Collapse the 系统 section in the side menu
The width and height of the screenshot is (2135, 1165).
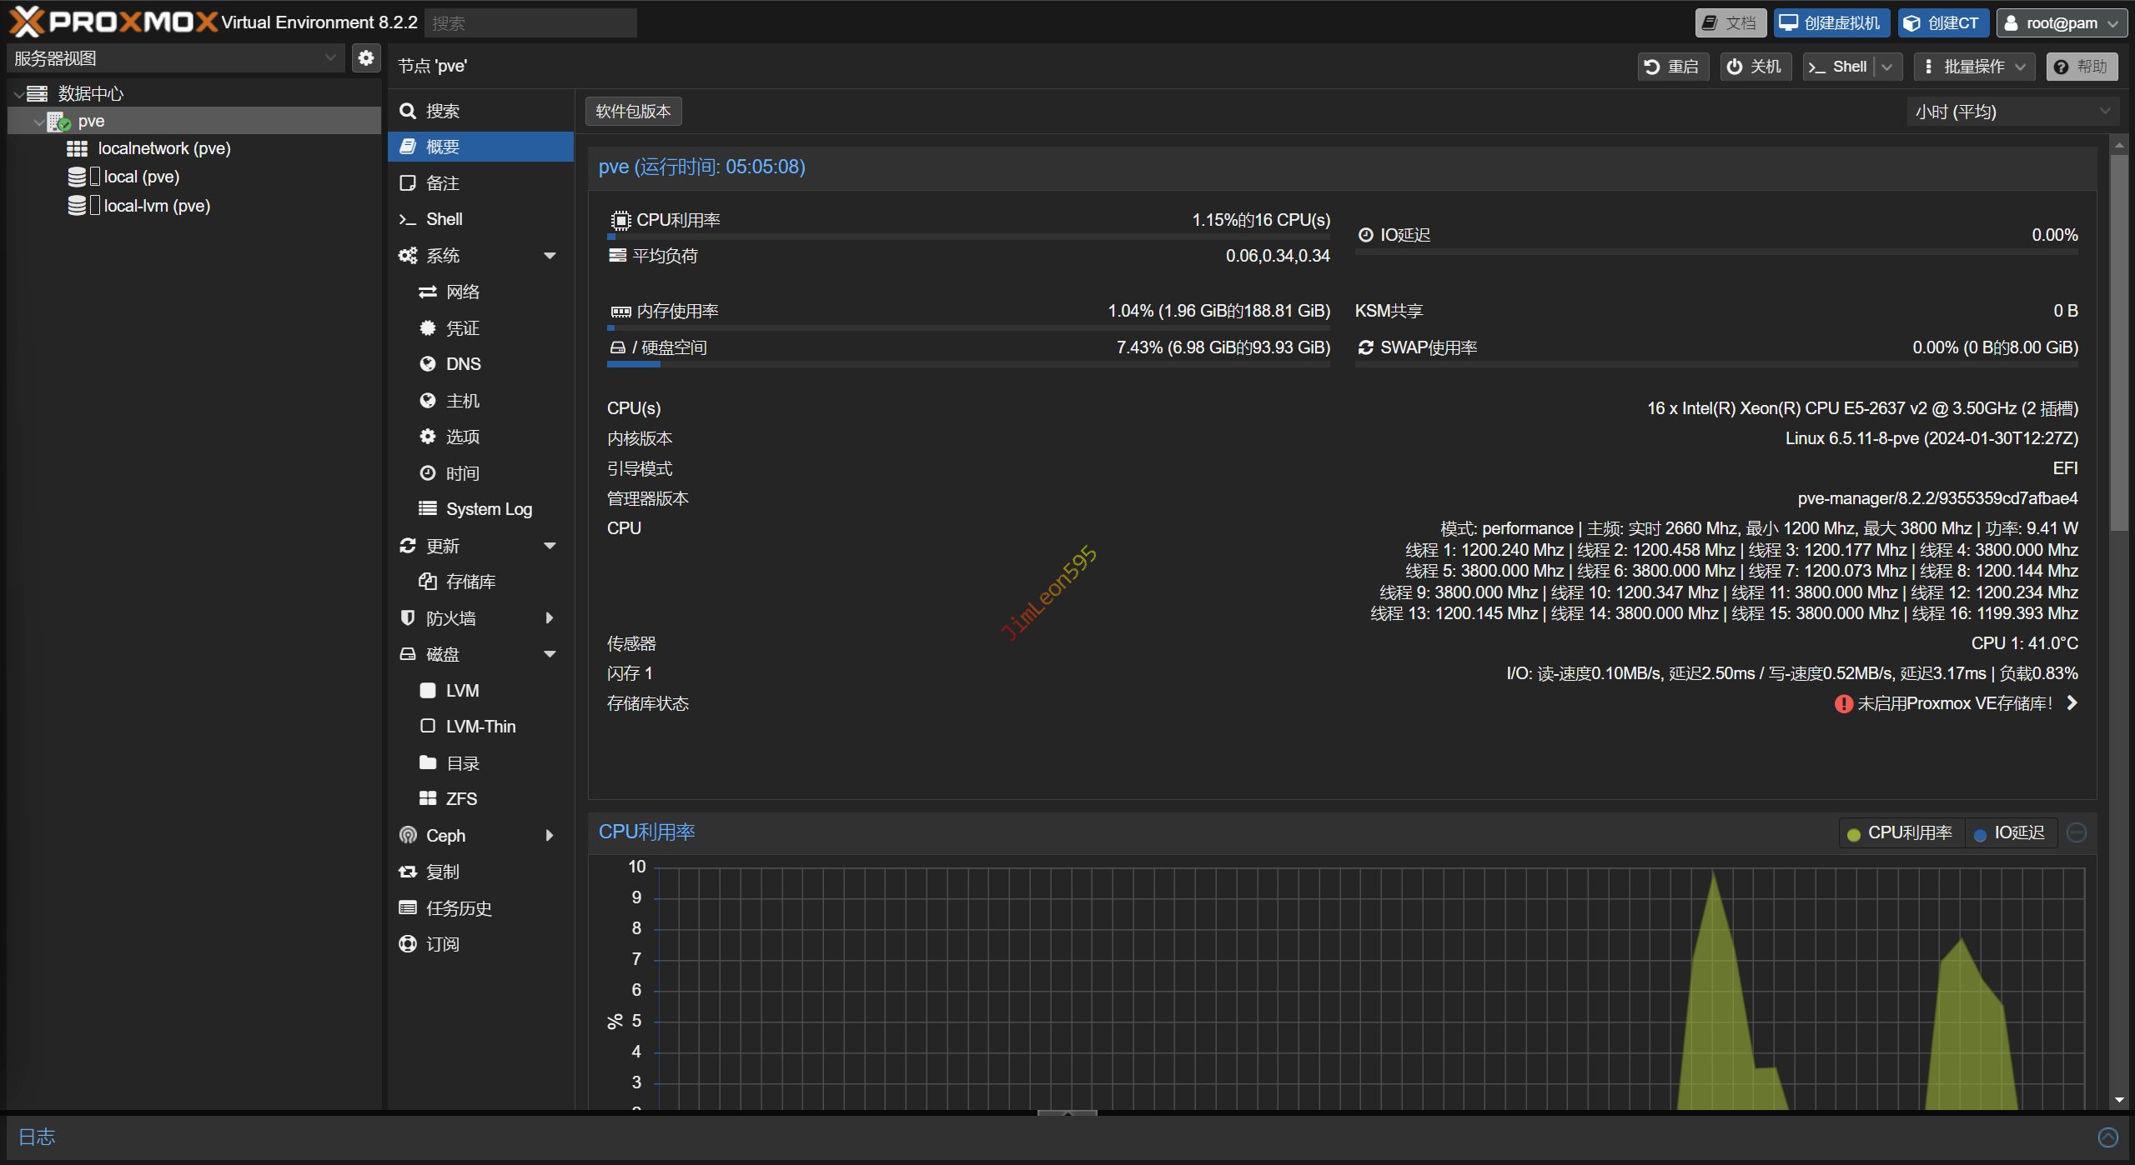[550, 256]
